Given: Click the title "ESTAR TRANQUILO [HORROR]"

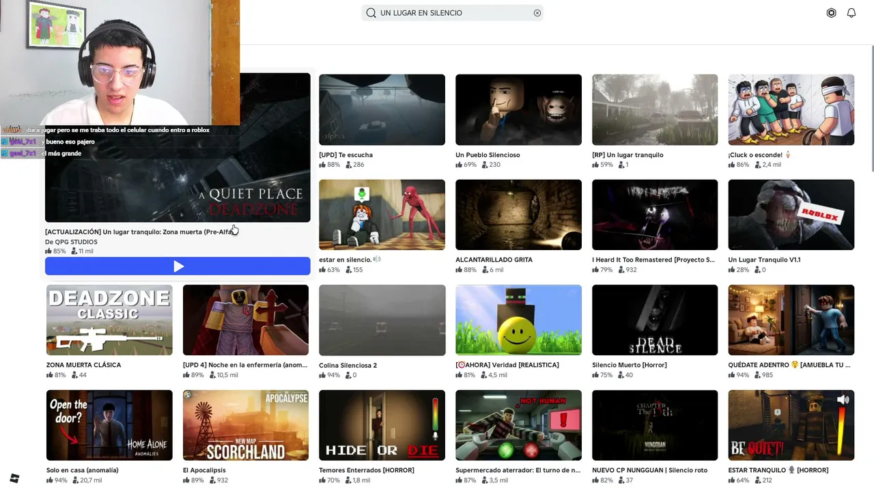Looking at the screenshot, I should 778,470.
